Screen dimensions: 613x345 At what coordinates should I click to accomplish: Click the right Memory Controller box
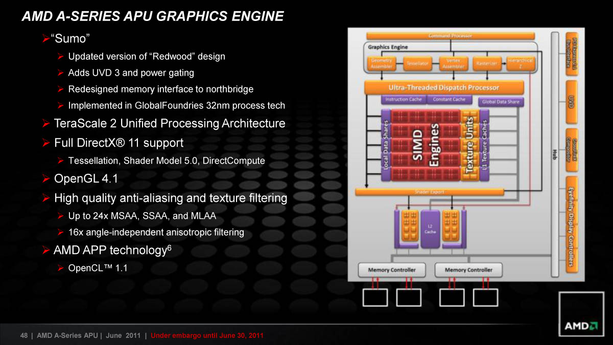pyautogui.click(x=468, y=270)
